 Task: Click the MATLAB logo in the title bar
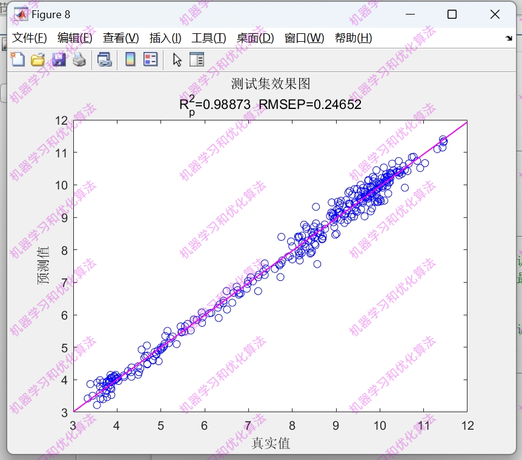click(21, 14)
